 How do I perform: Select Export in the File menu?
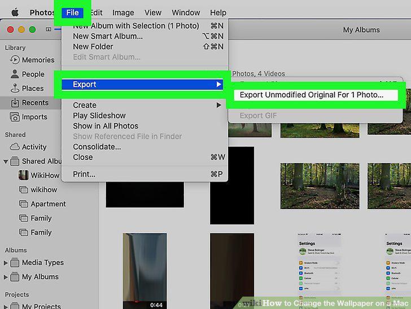pos(142,85)
